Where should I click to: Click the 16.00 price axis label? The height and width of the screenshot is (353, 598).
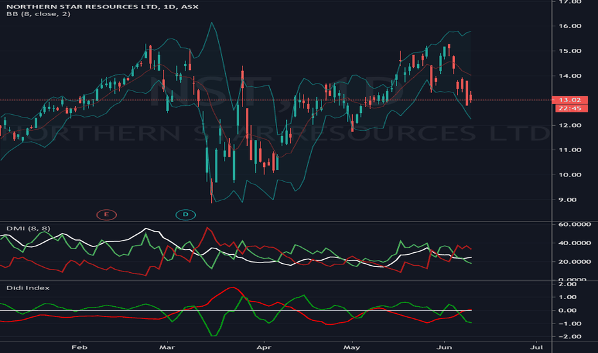click(x=570, y=26)
